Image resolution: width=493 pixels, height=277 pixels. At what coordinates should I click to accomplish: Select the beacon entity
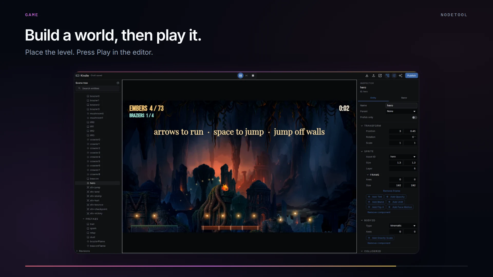click(98, 179)
